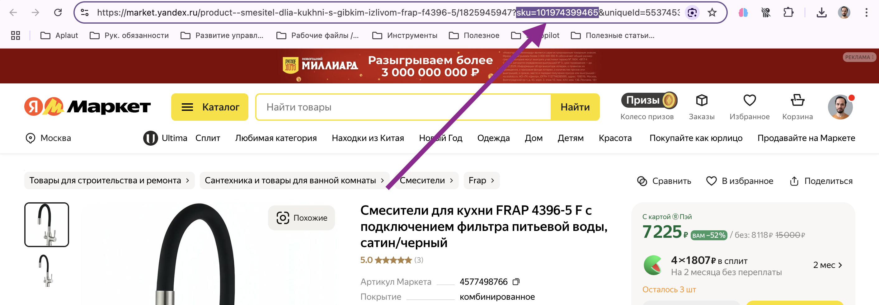Open Покупайте как юрлицо link
Image resolution: width=879 pixels, height=305 pixels.
[x=696, y=138]
